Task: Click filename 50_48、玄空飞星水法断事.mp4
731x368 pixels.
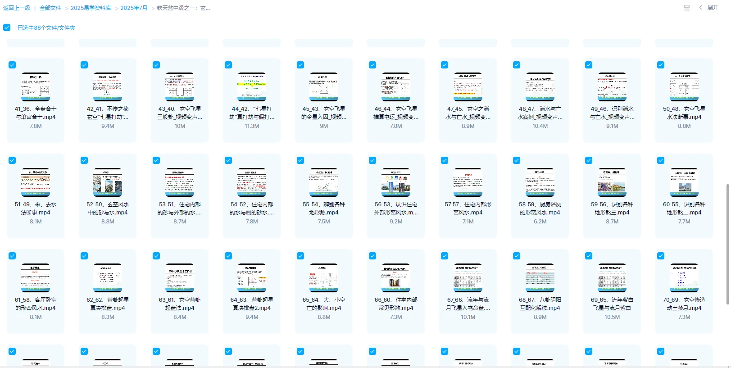Action: point(684,113)
